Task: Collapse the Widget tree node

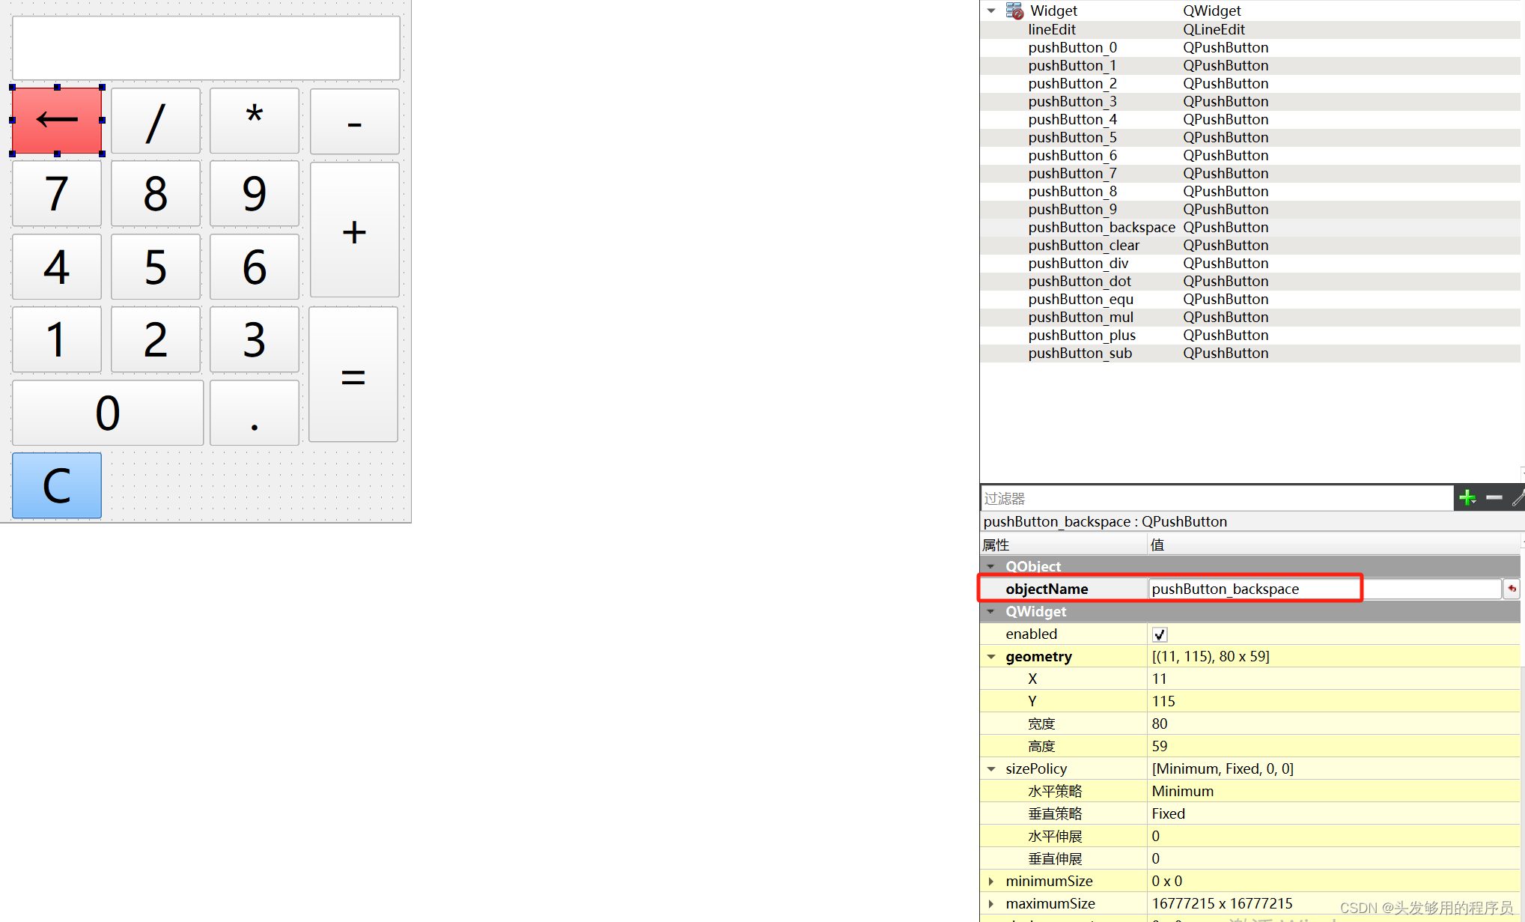Action: pos(991,10)
